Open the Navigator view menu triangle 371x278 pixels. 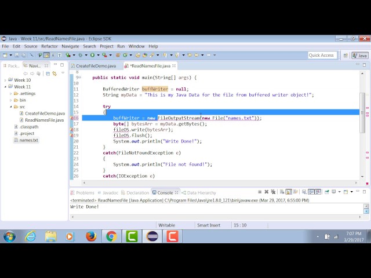coord(63,73)
